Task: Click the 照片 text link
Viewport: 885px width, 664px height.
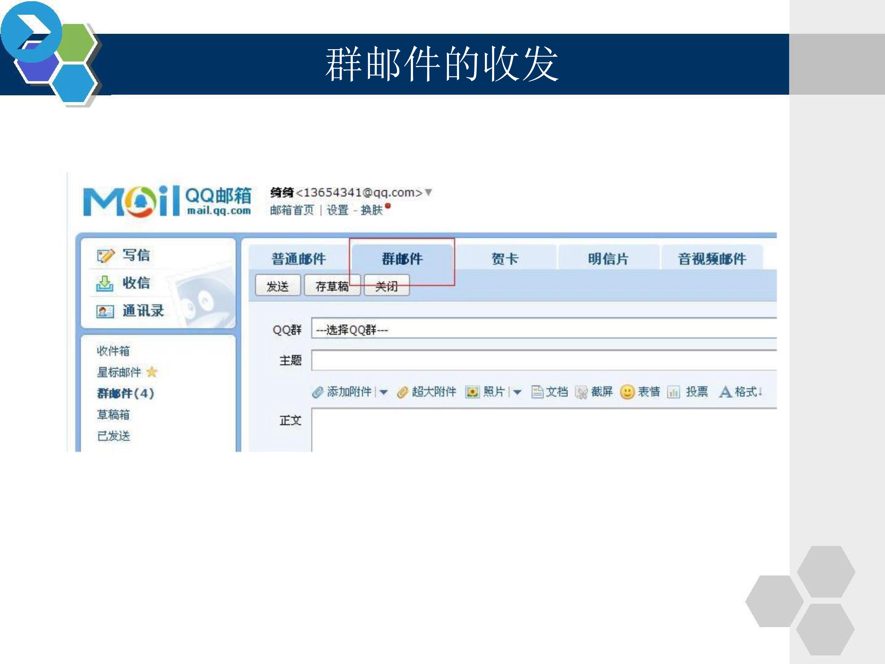Action: pyautogui.click(x=494, y=391)
